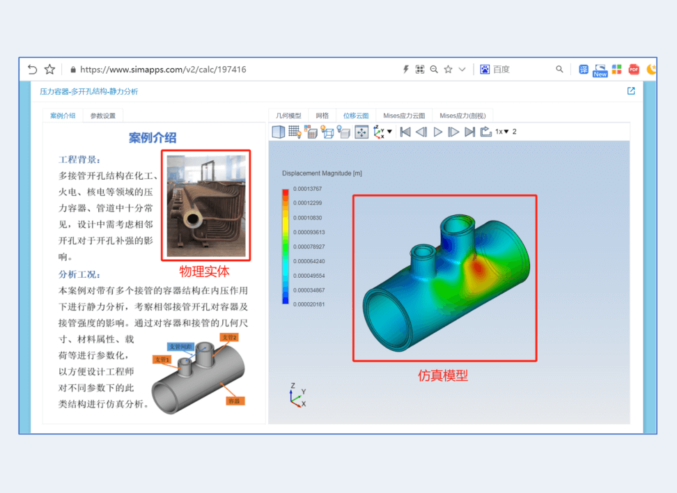The image size is (677, 493).
Task: Select the 参数设置 tab
Action: (x=103, y=116)
